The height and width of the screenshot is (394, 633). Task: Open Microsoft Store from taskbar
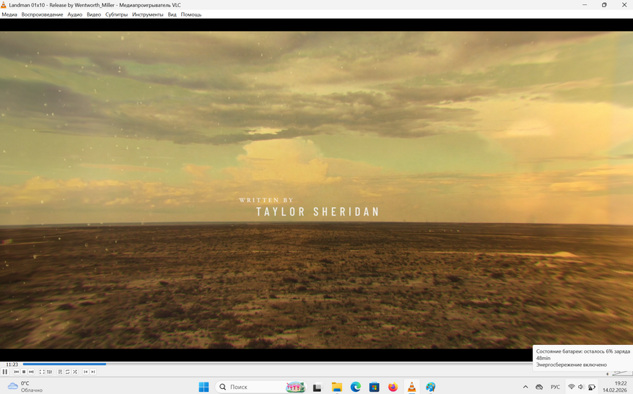[374, 387]
